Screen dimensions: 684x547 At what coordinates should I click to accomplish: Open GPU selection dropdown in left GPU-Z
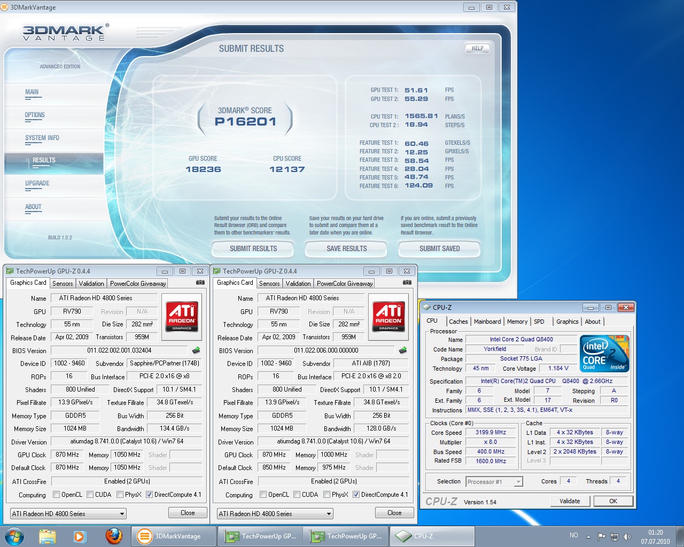[68, 513]
